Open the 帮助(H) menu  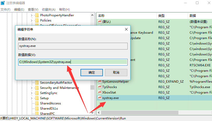64,10
